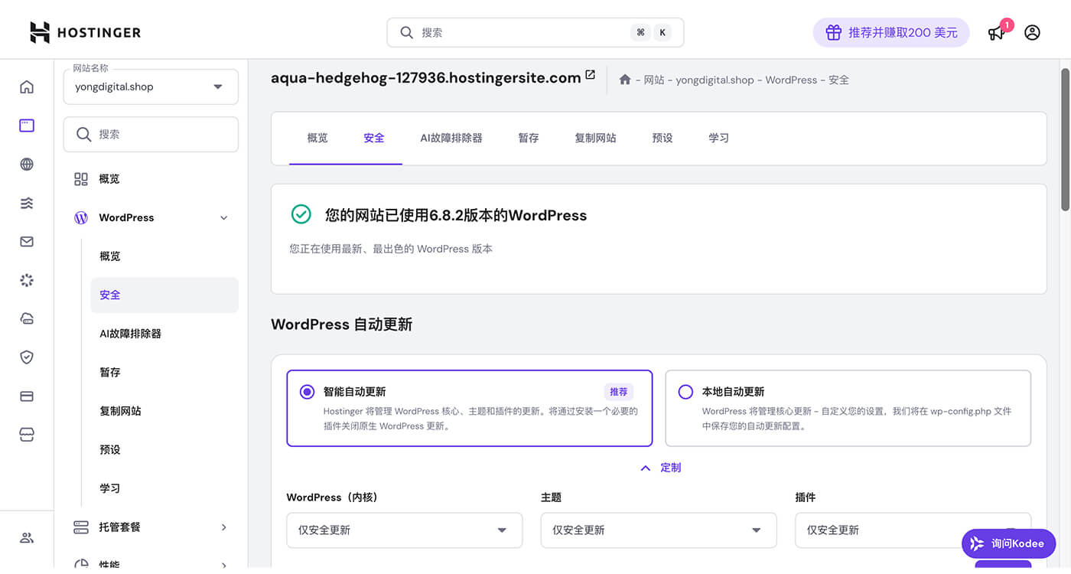Image resolution: width=1071 pixels, height=574 pixels.
Task: Select 安全 in the sidebar
Action: click(x=164, y=295)
